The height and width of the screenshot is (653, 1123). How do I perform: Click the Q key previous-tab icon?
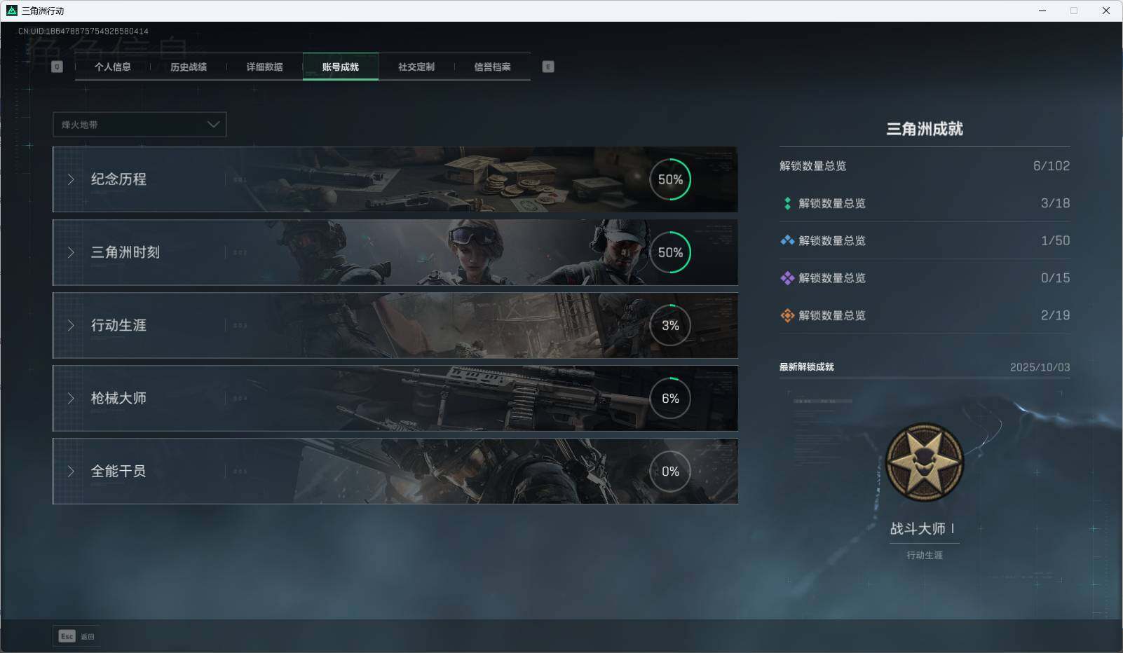(x=57, y=67)
